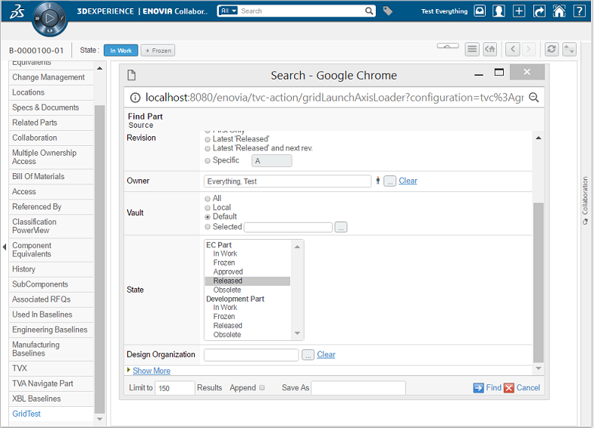
Task: Click the Home icon in top bar
Action: coord(558,11)
